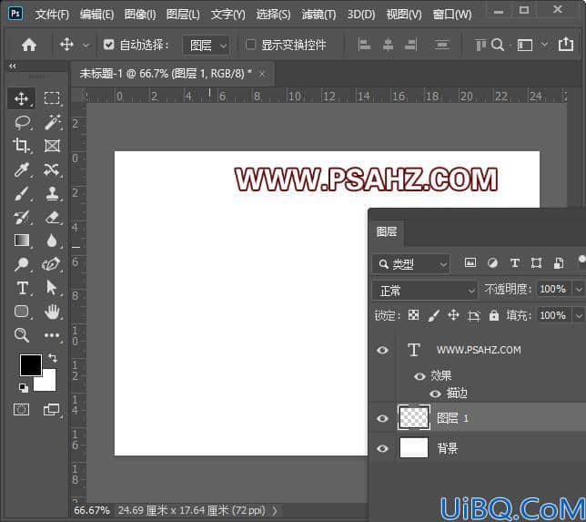
Task: Toggle the Auto-Select checkbox
Action: [109, 45]
